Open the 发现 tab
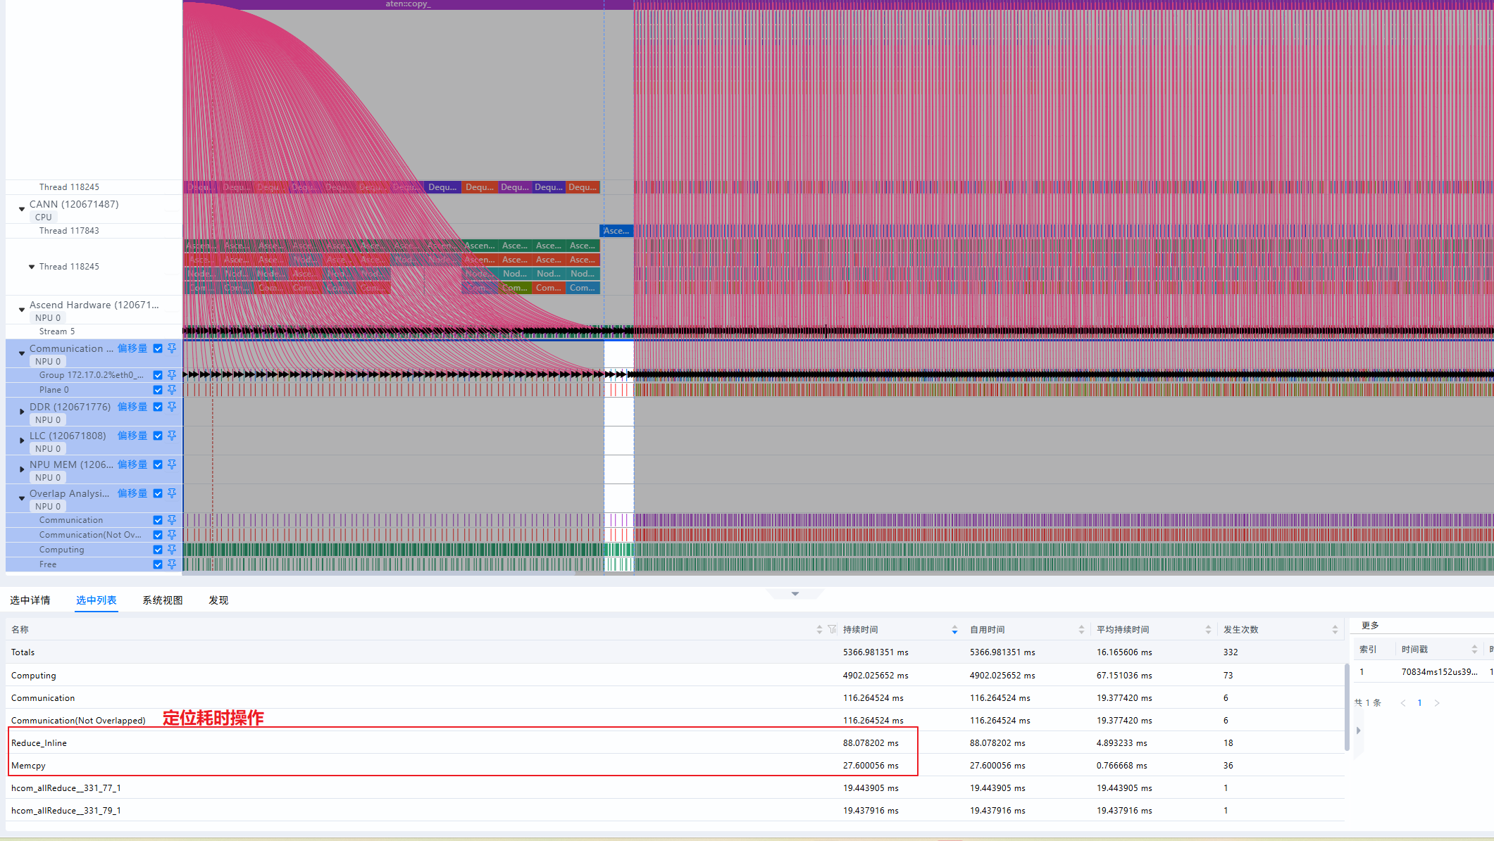Image resolution: width=1494 pixels, height=841 pixels. coord(218,600)
